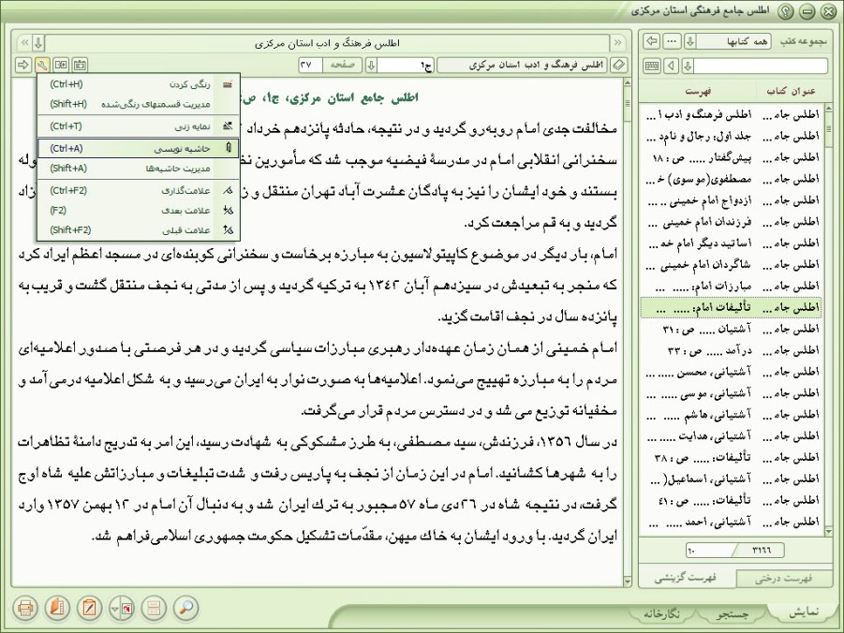Screen dimensions: 844x633
Task: Switch to the فهرست گزینشی tab
Action: tap(685, 579)
